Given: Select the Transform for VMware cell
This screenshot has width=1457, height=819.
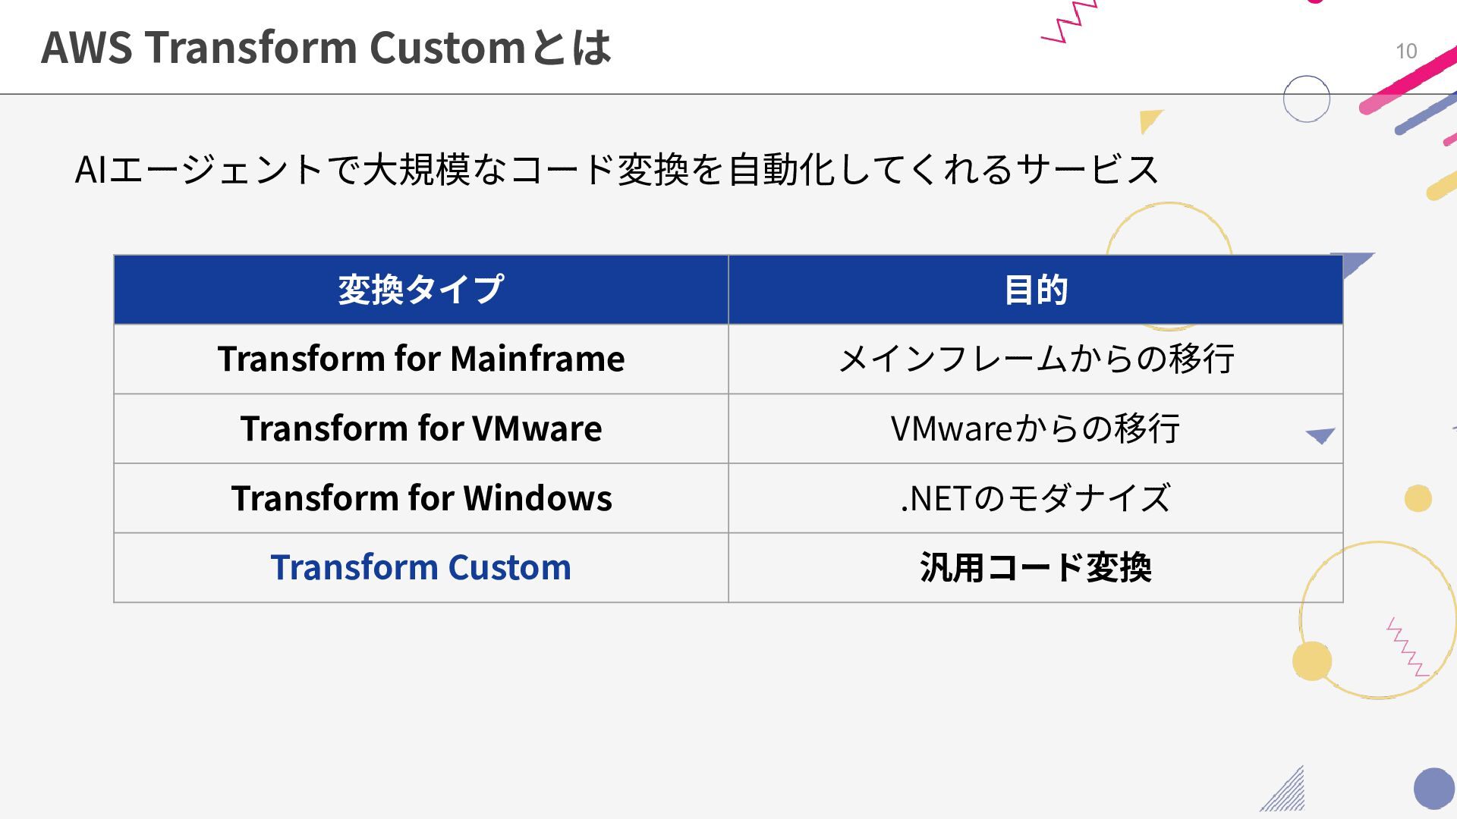Looking at the screenshot, I should point(420,428).
